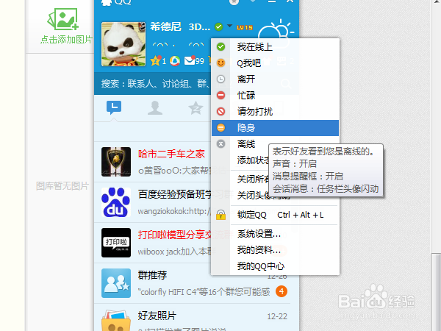Click the 打印啦 group avatar

(116, 243)
